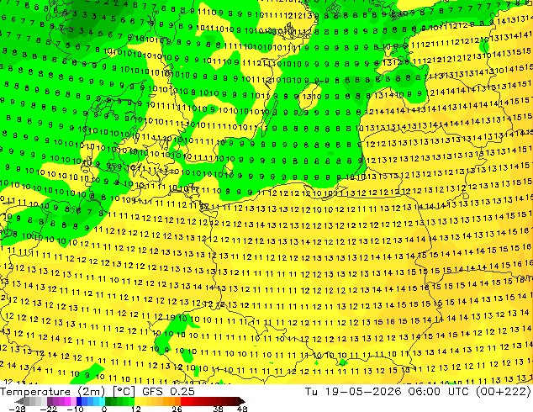Click the dark green segment of the color scale
Image resolution: width=533 pixels, height=412 pixels.
click(108, 401)
